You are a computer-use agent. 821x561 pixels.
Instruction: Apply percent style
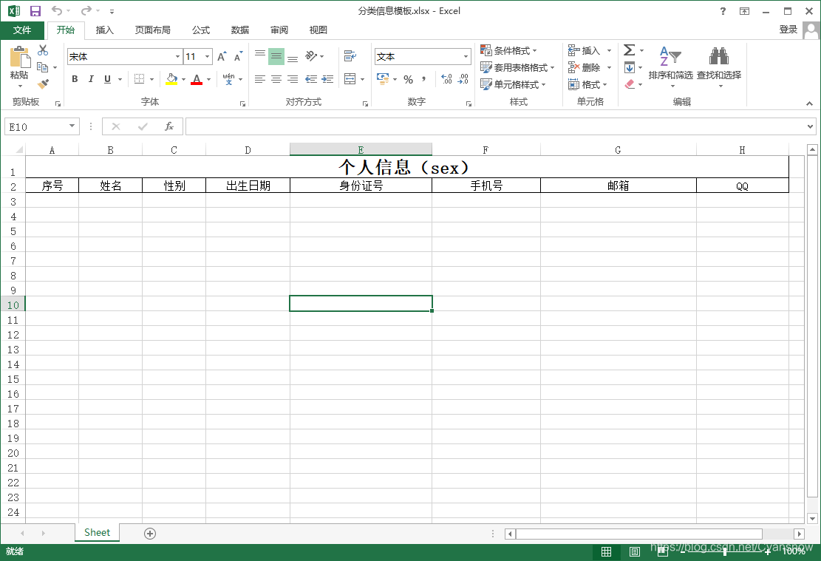coord(409,80)
